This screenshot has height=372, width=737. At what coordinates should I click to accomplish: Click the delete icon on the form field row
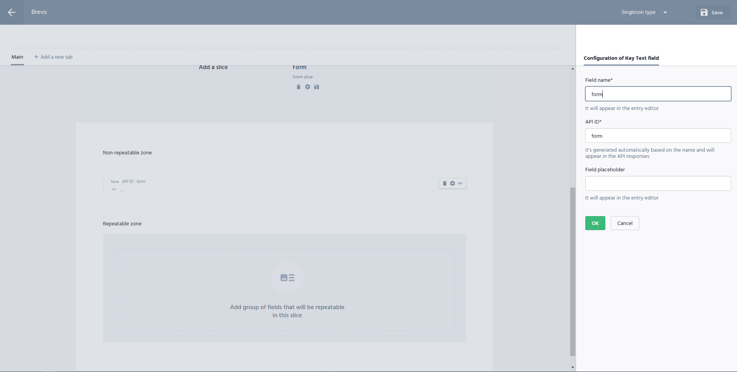click(x=444, y=183)
